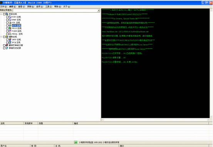
Task: Click the green icon in bottom status bar
Action: 75,142
